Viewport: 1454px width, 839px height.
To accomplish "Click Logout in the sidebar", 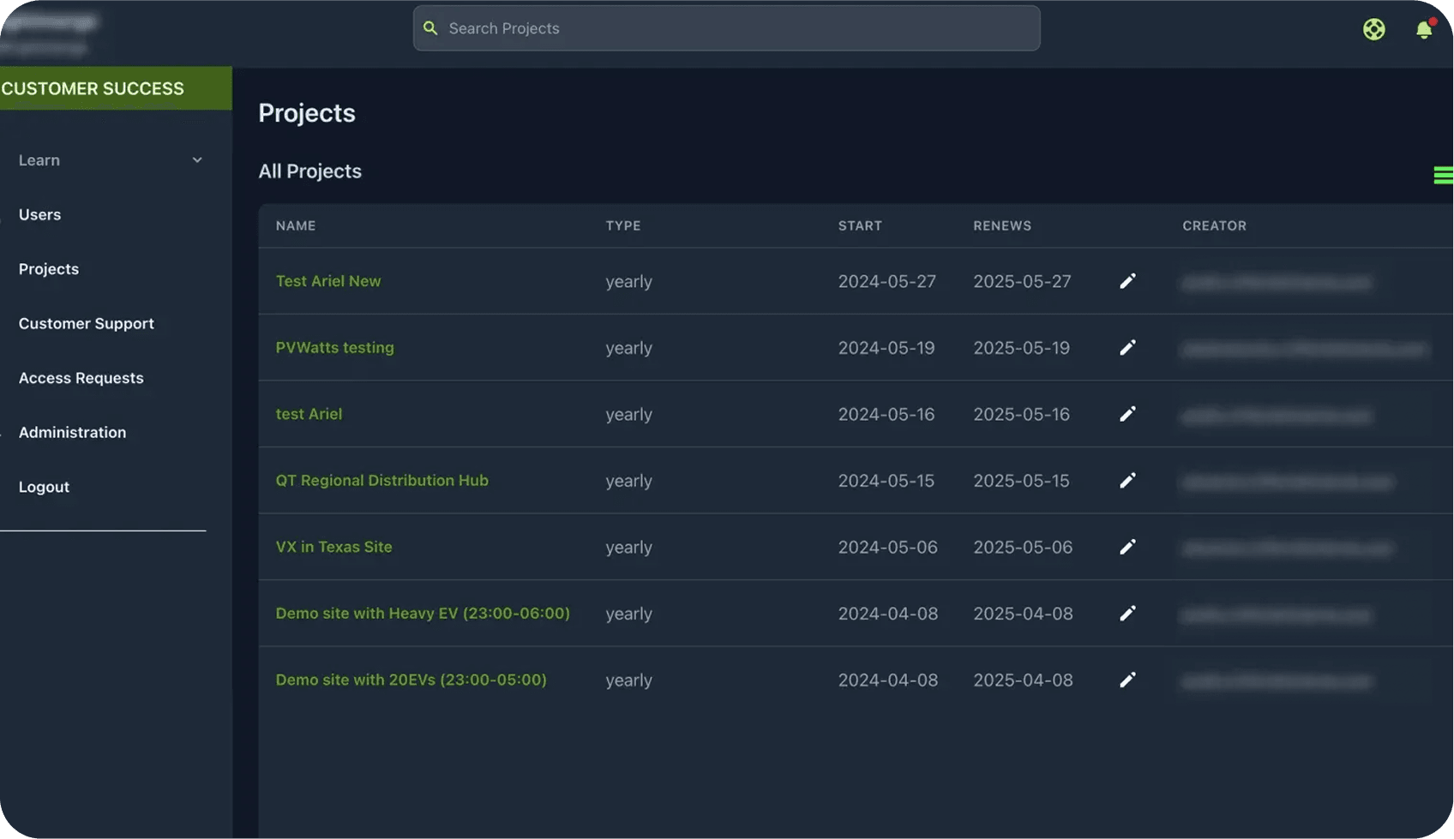I will 44,487.
